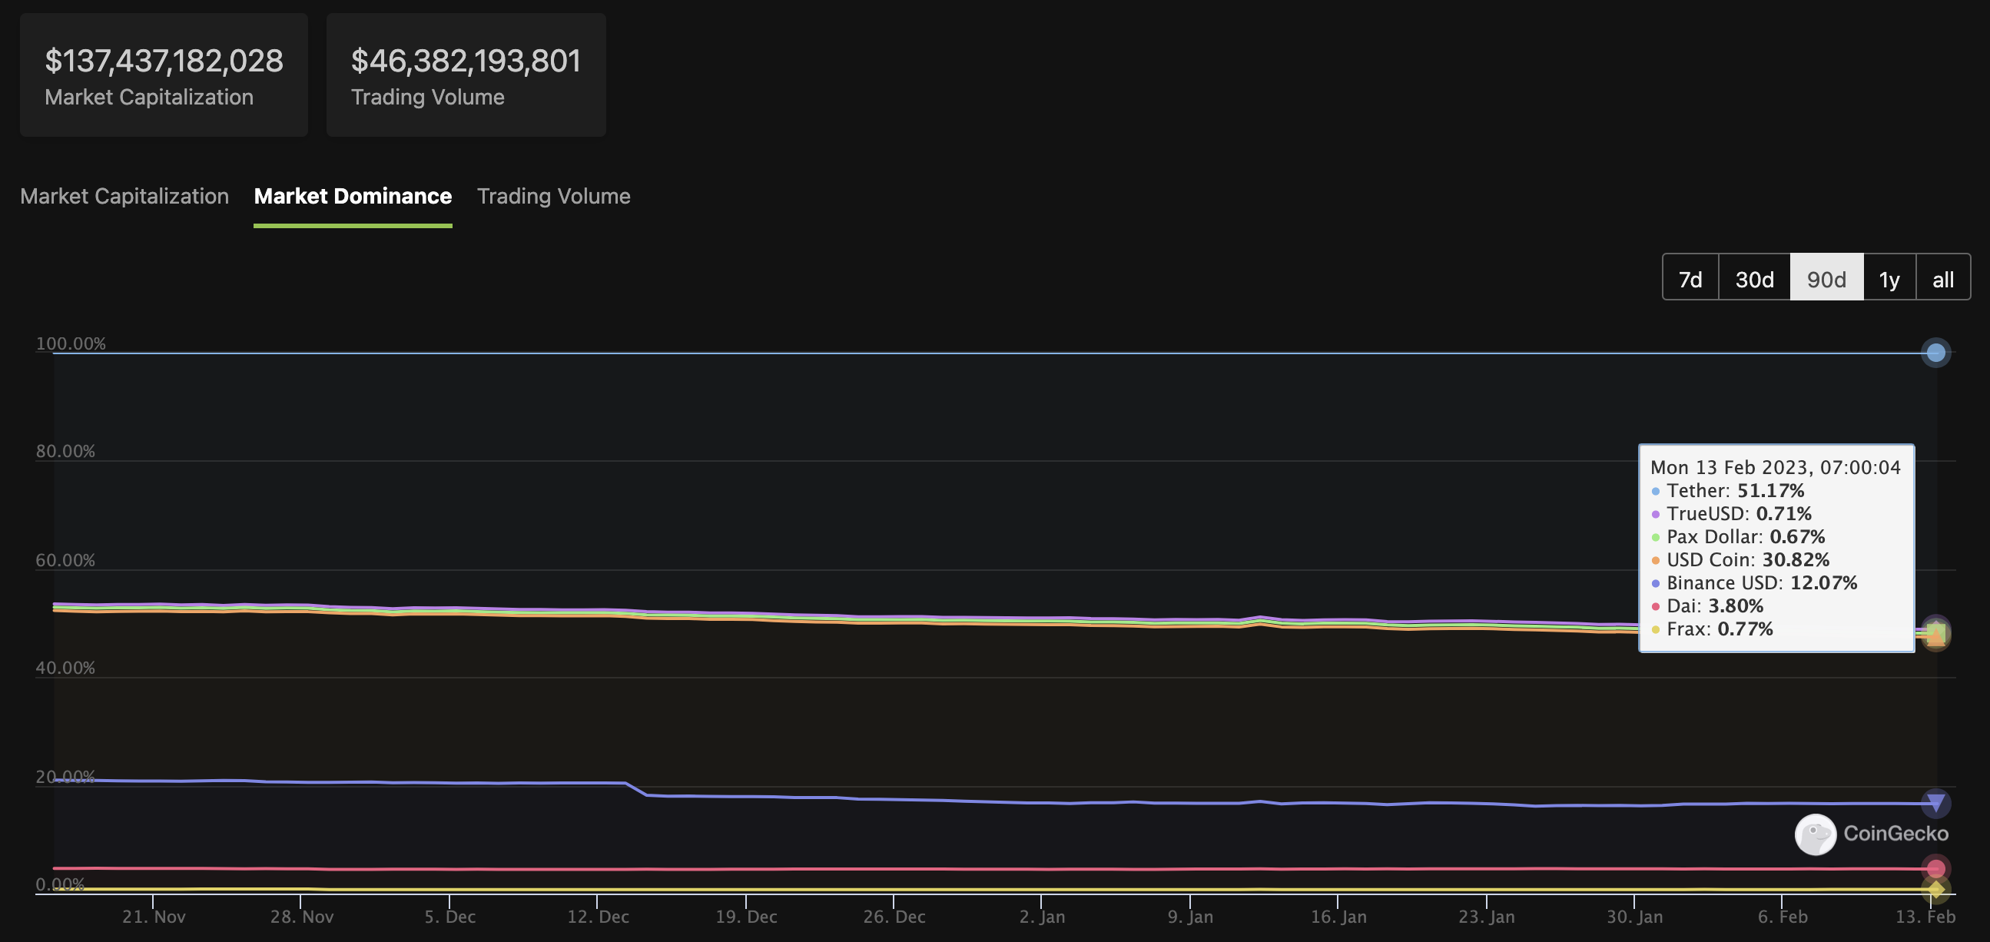This screenshot has width=1990, height=942.
Task: Click the $46,382,193,801 Trading Volume card
Action: [x=466, y=75]
